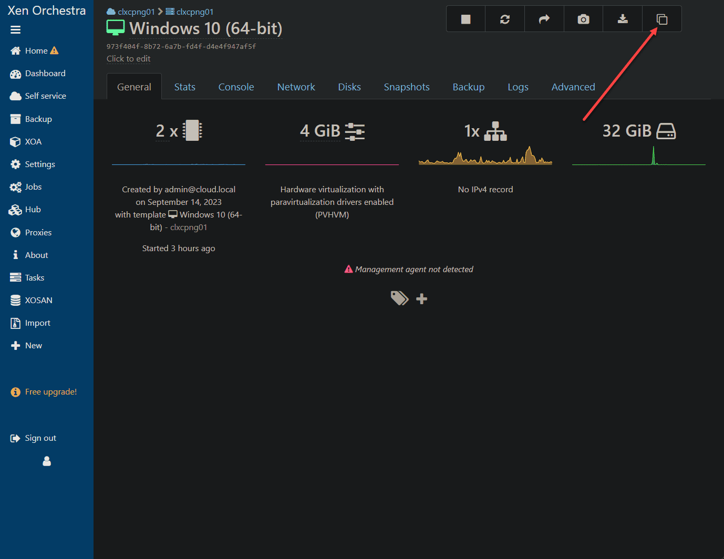Click the network activity sparkline chart
This screenshot has height=559, width=724.
click(485, 156)
